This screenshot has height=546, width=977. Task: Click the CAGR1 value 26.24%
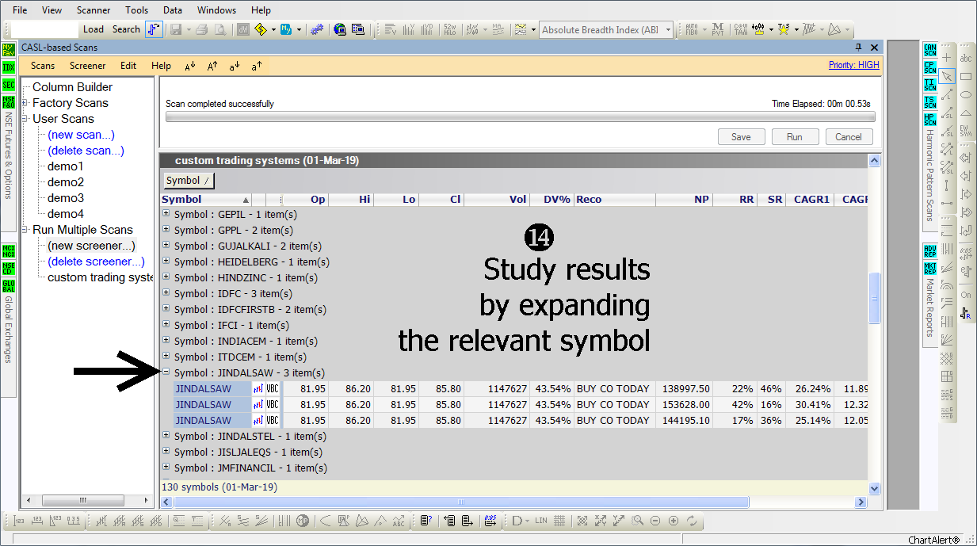coord(813,388)
